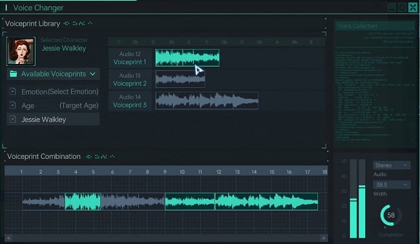The image size is (420, 244).
Task: Select the Jessie Walkley list item
Action: (53, 119)
